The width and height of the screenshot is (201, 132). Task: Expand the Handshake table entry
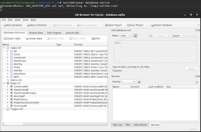point(8,60)
